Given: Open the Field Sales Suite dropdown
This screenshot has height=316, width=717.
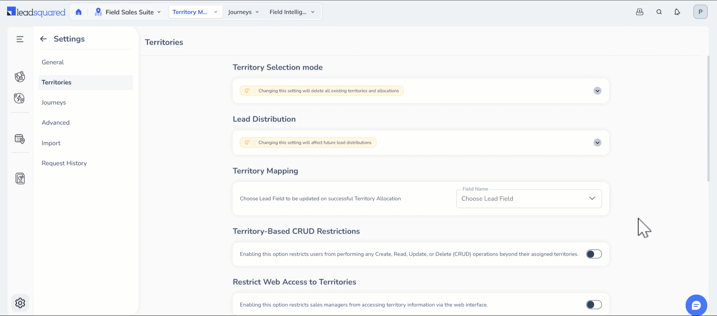Looking at the screenshot, I should 128,12.
